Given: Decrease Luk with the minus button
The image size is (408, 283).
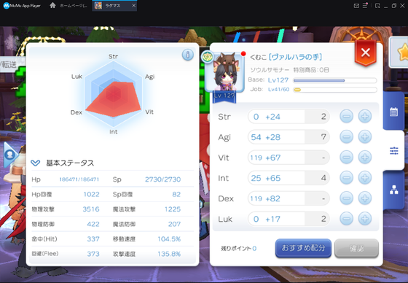Looking at the screenshot, I should pyautogui.click(x=347, y=219).
